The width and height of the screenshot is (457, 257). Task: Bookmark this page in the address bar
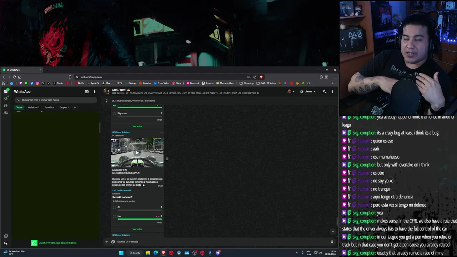pyautogui.click(x=70, y=77)
